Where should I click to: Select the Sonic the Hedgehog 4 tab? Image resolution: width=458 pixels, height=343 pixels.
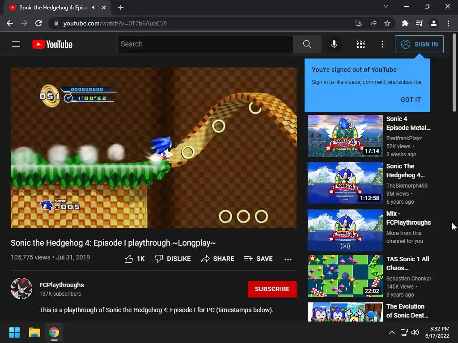coord(54,8)
